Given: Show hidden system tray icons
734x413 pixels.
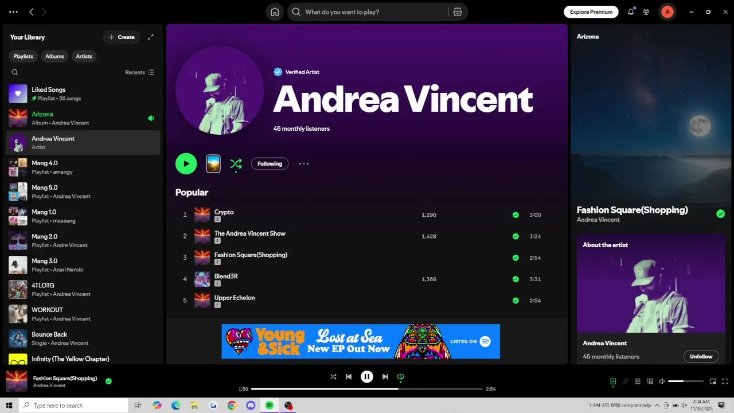Looking at the screenshot, I should 657,406.
